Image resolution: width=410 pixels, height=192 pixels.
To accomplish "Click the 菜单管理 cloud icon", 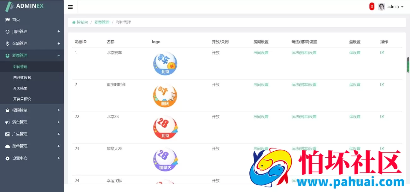I will pos(8,146).
